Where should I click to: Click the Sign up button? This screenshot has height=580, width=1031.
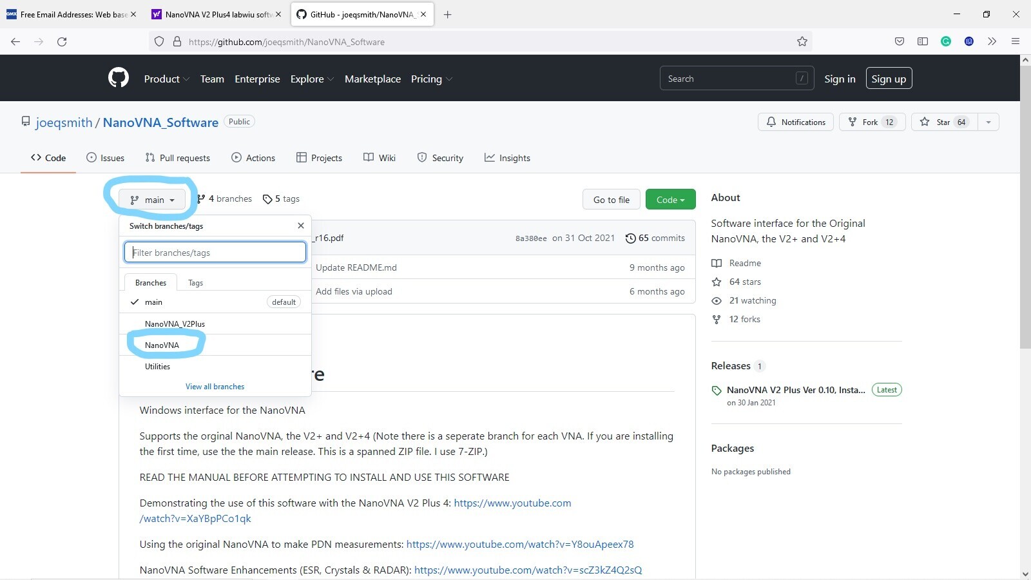(889, 79)
